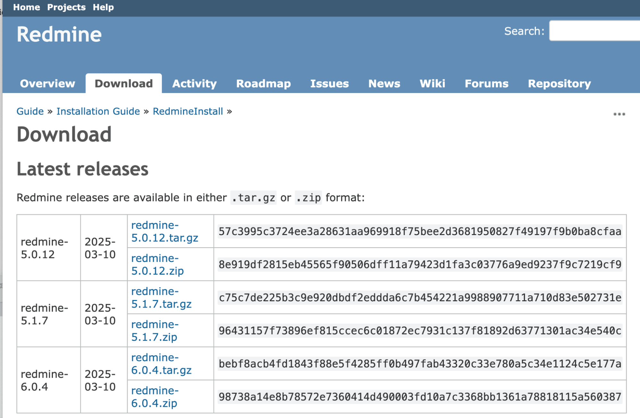Screen dimensions: 640x418
Task: Switch to the Overview tab
Action: pos(47,83)
